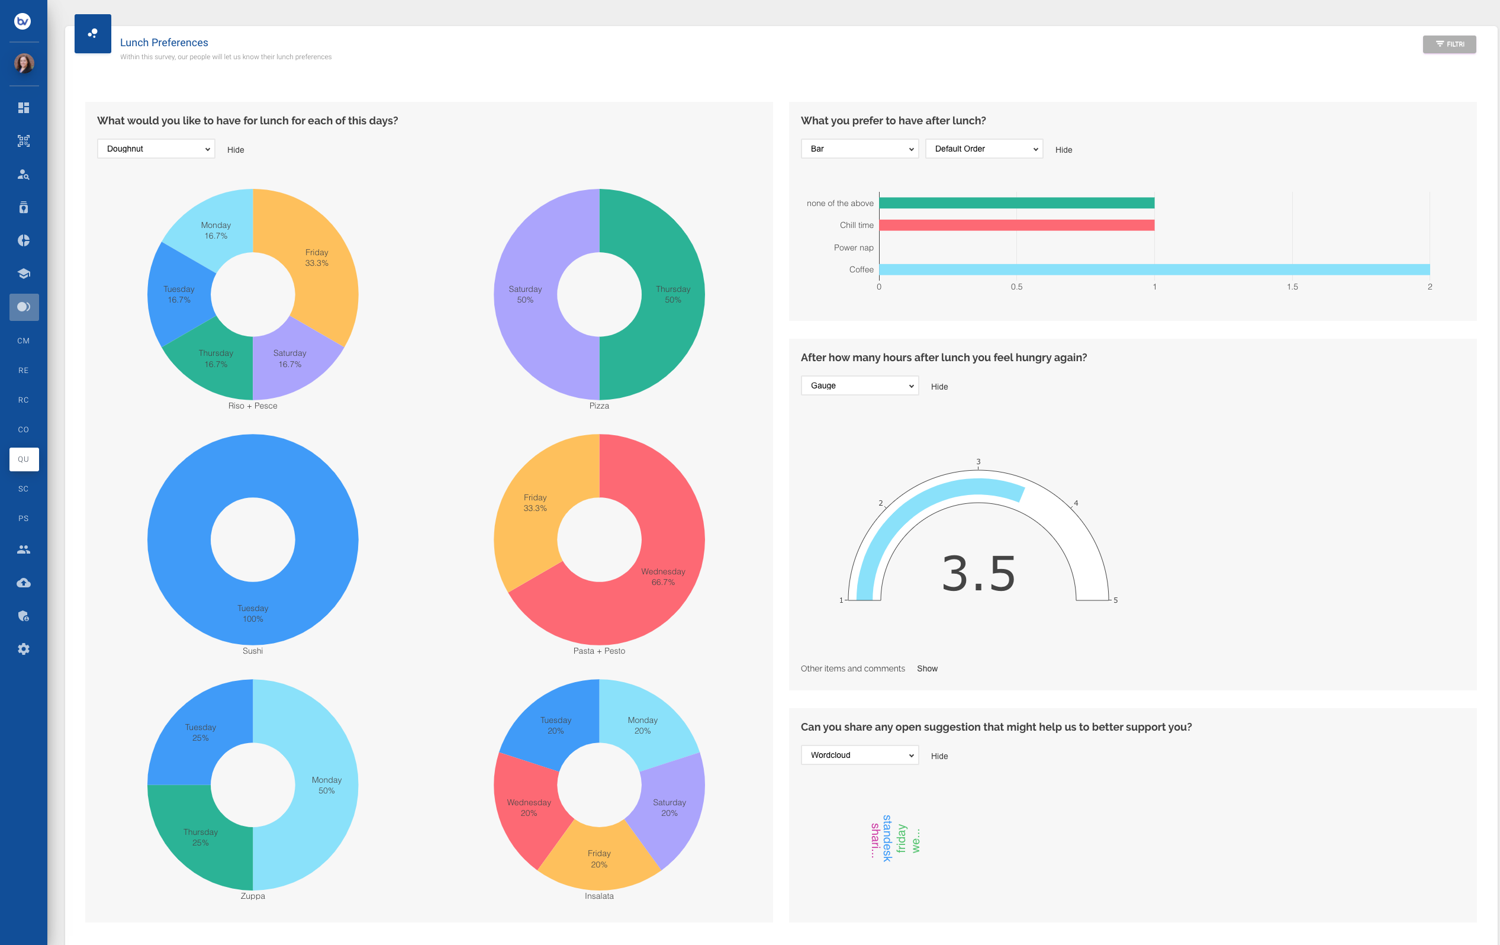Open the Default Order sorting dropdown
The height and width of the screenshot is (945, 1500).
click(x=984, y=148)
